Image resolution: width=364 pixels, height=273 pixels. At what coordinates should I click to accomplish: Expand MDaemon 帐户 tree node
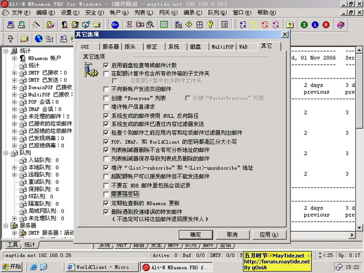pos(14,58)
